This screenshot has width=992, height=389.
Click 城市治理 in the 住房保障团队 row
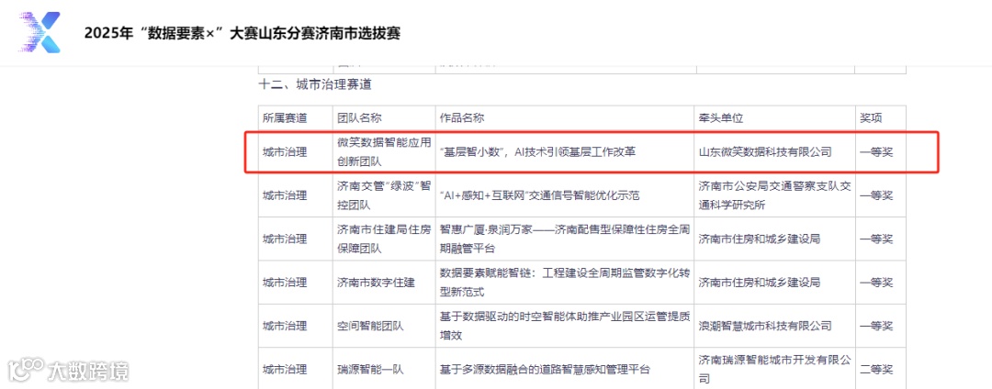(x=285, y=239)
